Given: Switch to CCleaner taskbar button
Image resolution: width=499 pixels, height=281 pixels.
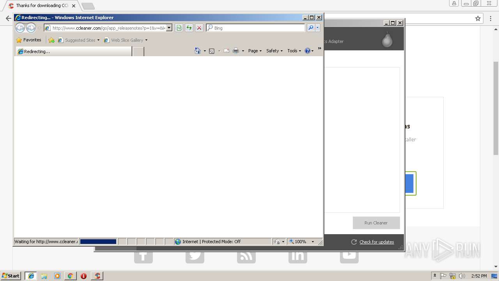Looking at the screenshot, I should point(97,276).
